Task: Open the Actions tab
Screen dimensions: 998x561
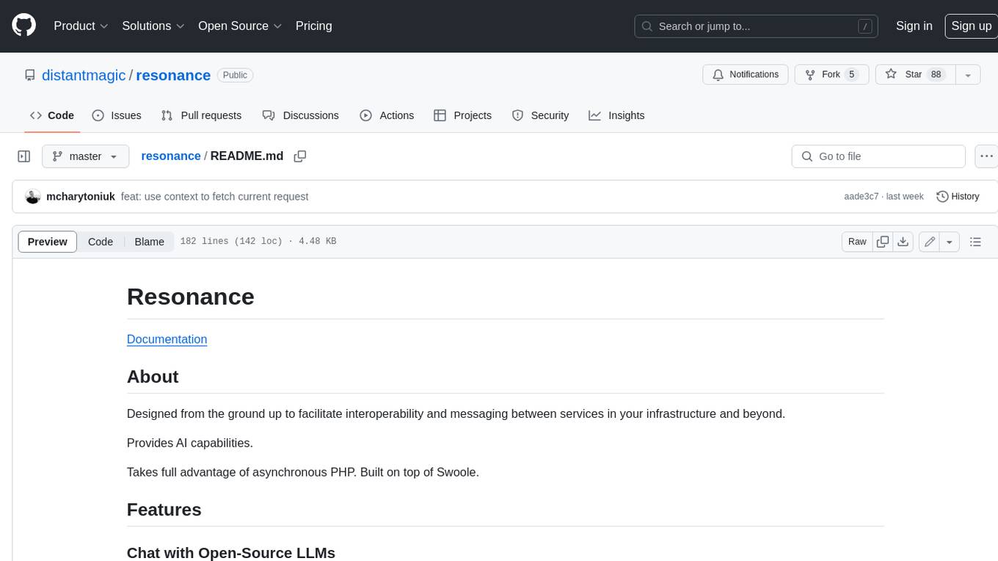Action: click(387, 115)
